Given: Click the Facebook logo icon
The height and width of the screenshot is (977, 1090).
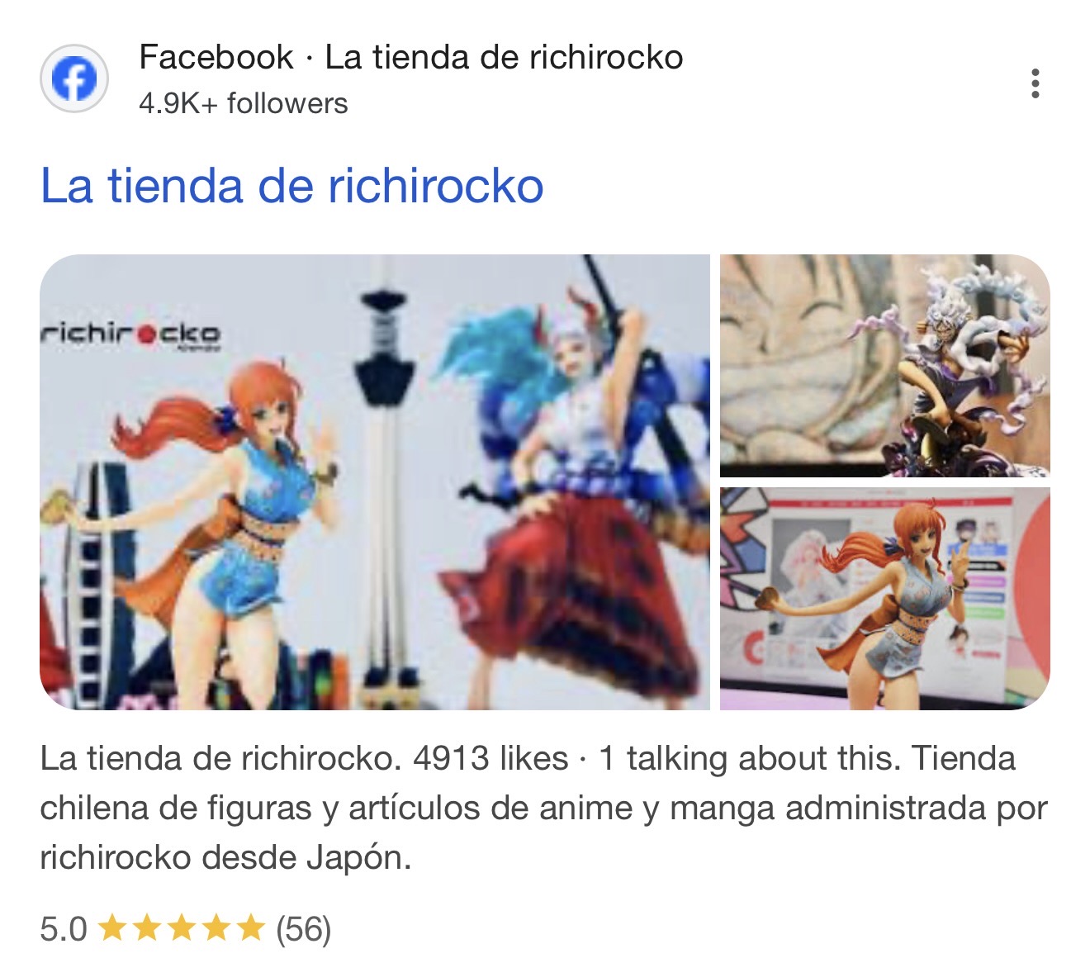Looking at the screenshot, I should pyautogui.click(x=74, y=79).
